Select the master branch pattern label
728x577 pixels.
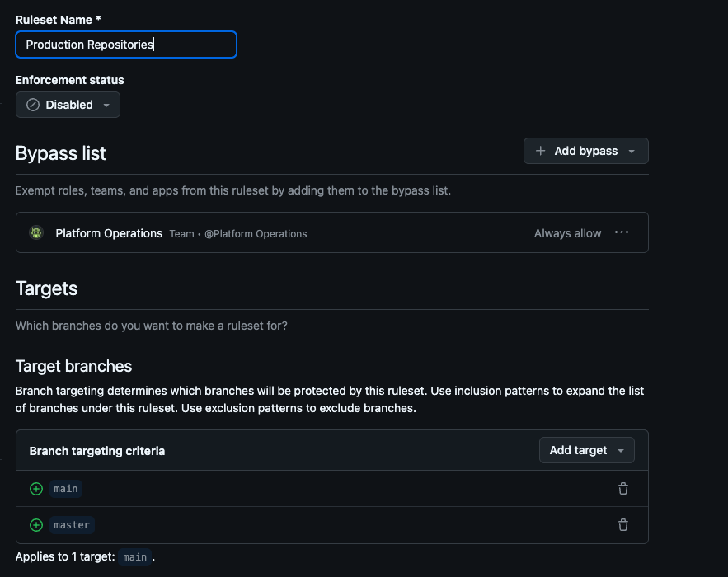72,525
